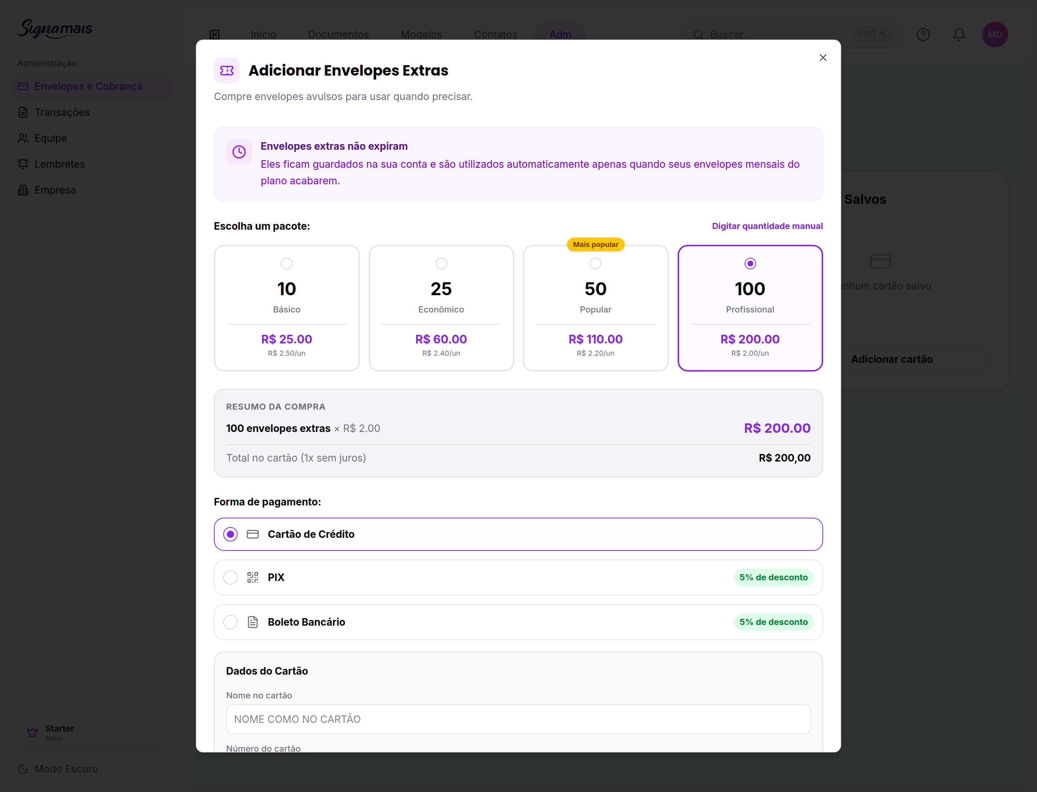Image resolution: width=1037 pixels, height=792 pixels.
Task: Go to the Documentos tab
Action: tap(338, 35)
